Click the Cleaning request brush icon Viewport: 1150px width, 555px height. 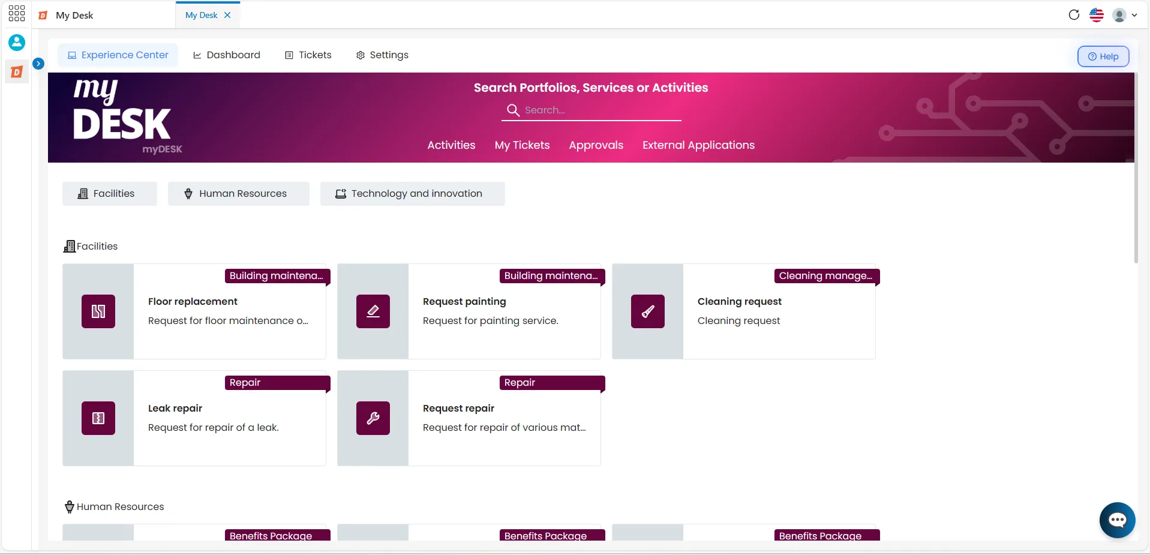pyautogui.click(x=648, y=311)
